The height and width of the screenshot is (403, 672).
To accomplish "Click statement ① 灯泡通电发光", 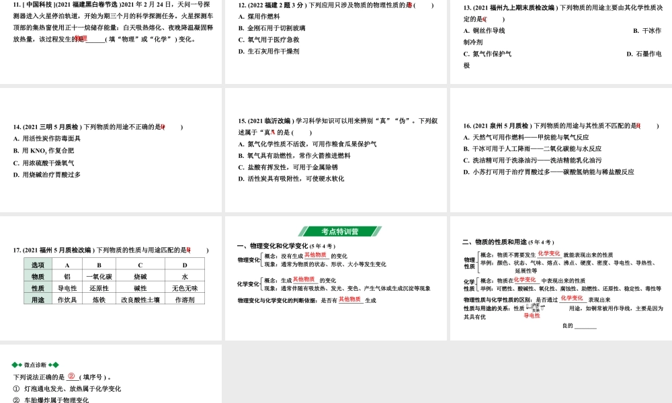I will (67, 388).
